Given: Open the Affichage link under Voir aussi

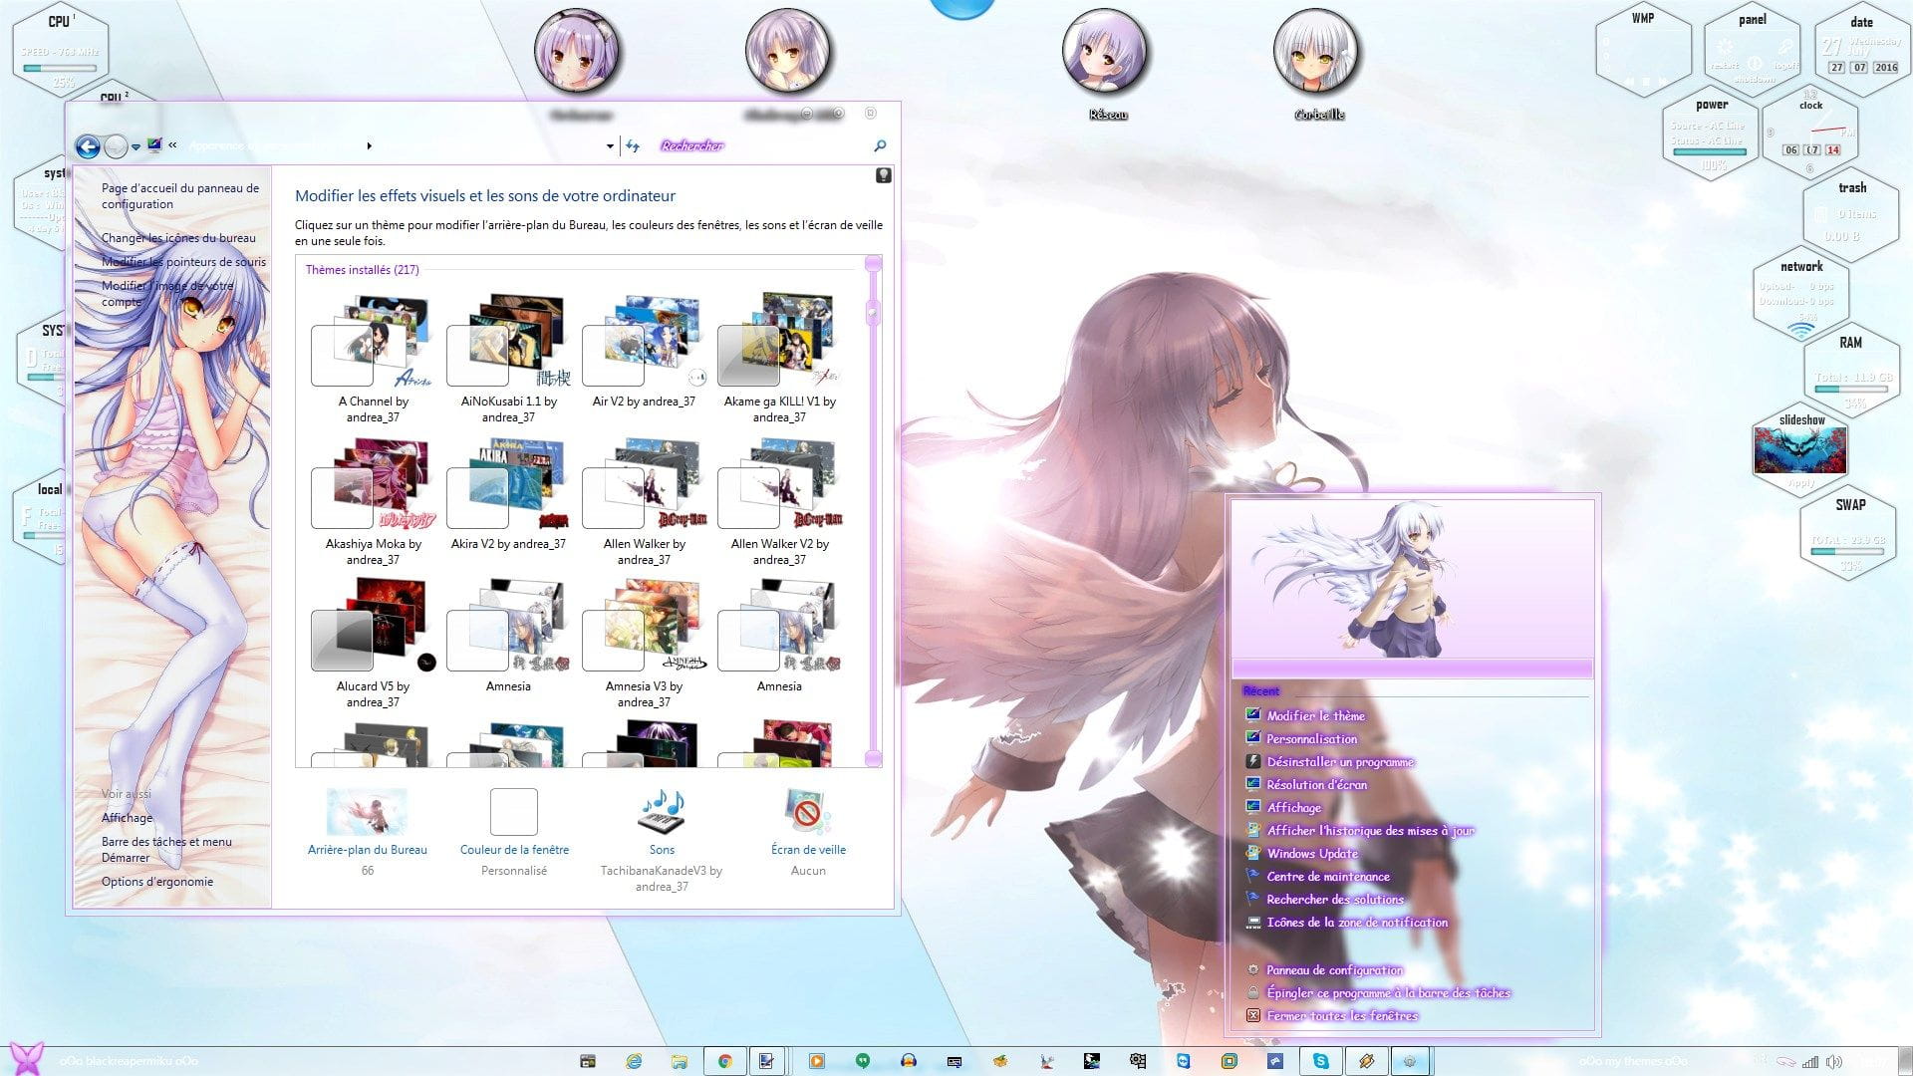Looking at the screenshot, I should coord(128,818).
